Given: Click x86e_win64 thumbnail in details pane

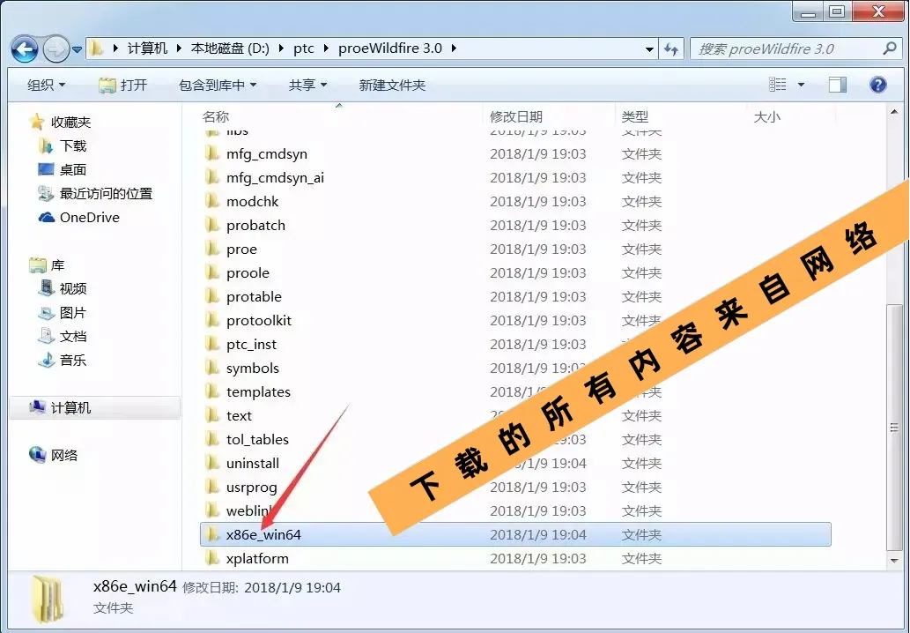Looking at the screenshot, I should (48, 599).
